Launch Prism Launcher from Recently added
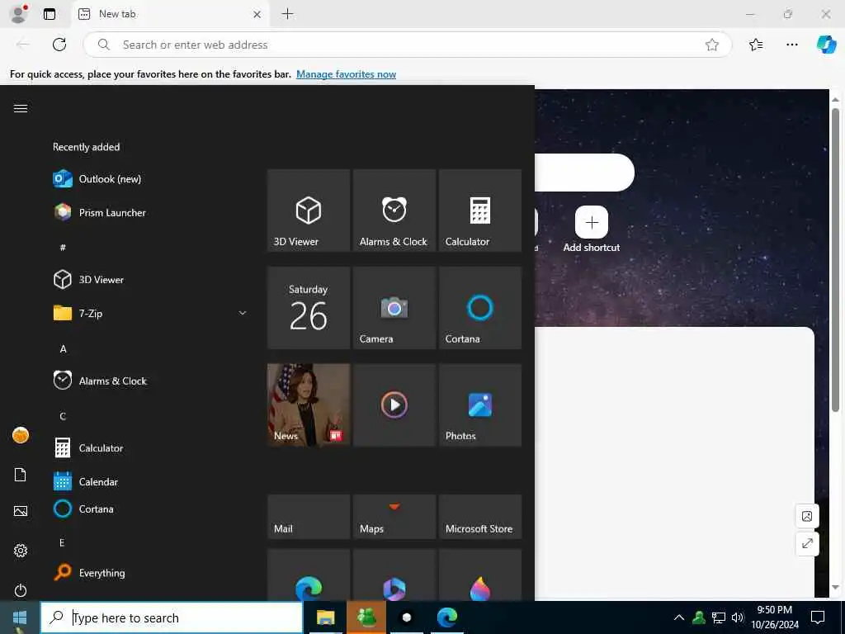845x634 pixels. [x=151, y=212]
